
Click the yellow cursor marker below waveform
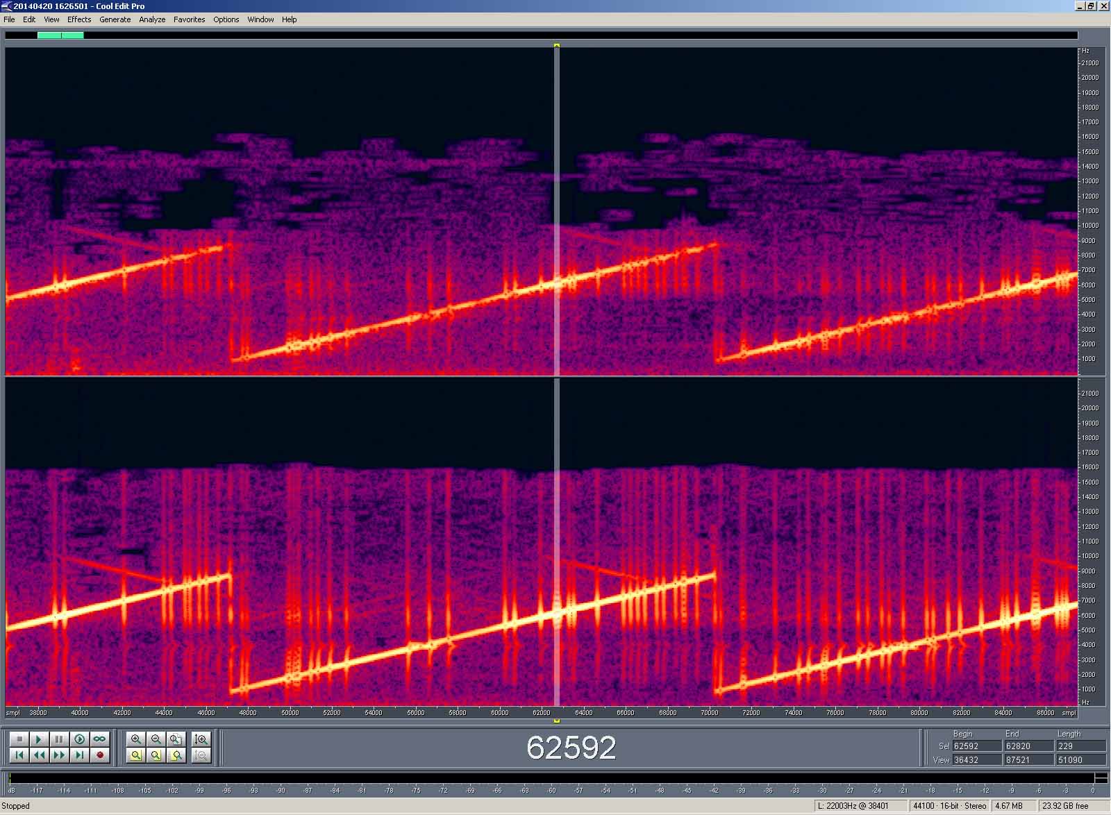pyautogui.click(x=557, y=721)
